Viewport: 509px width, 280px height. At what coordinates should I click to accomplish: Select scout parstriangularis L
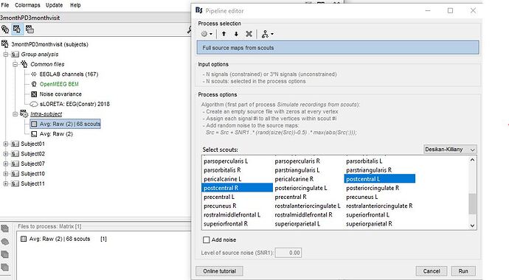click(297, 170)
